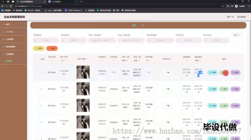The image size is (251, 140).
Task: Click the 查询 search button
Action: coord(236,35)
